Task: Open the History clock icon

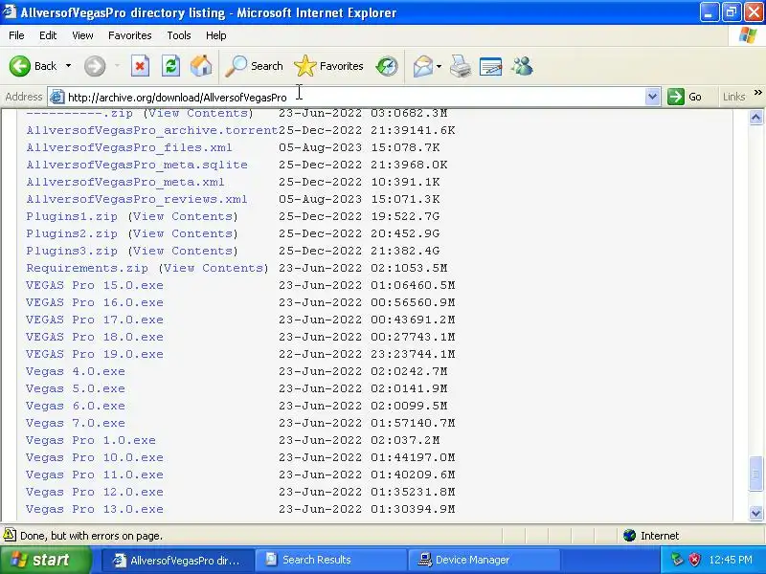Action: [387, 66]
